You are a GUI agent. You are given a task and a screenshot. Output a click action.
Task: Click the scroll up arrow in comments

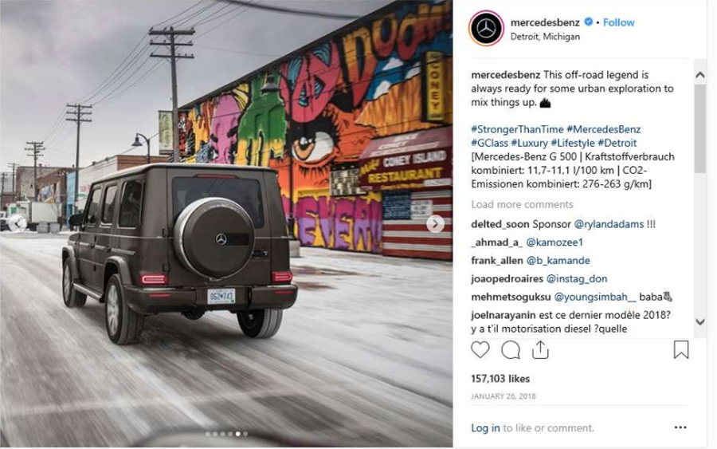pos(699,75)
